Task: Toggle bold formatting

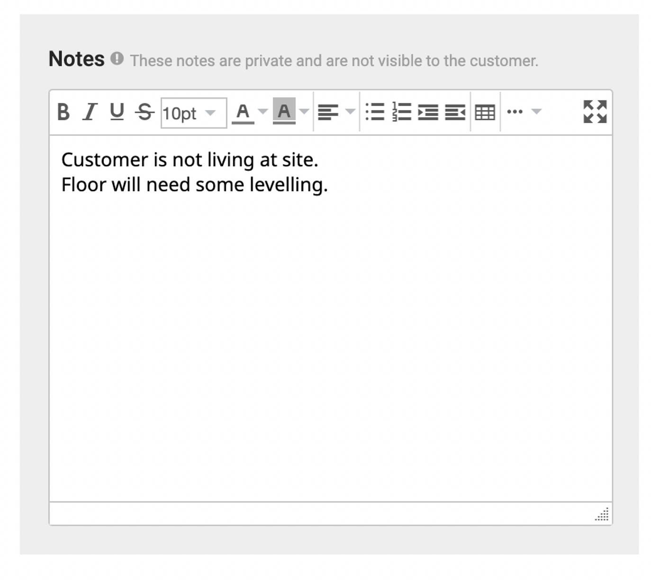Action: (x=63, y=112)
